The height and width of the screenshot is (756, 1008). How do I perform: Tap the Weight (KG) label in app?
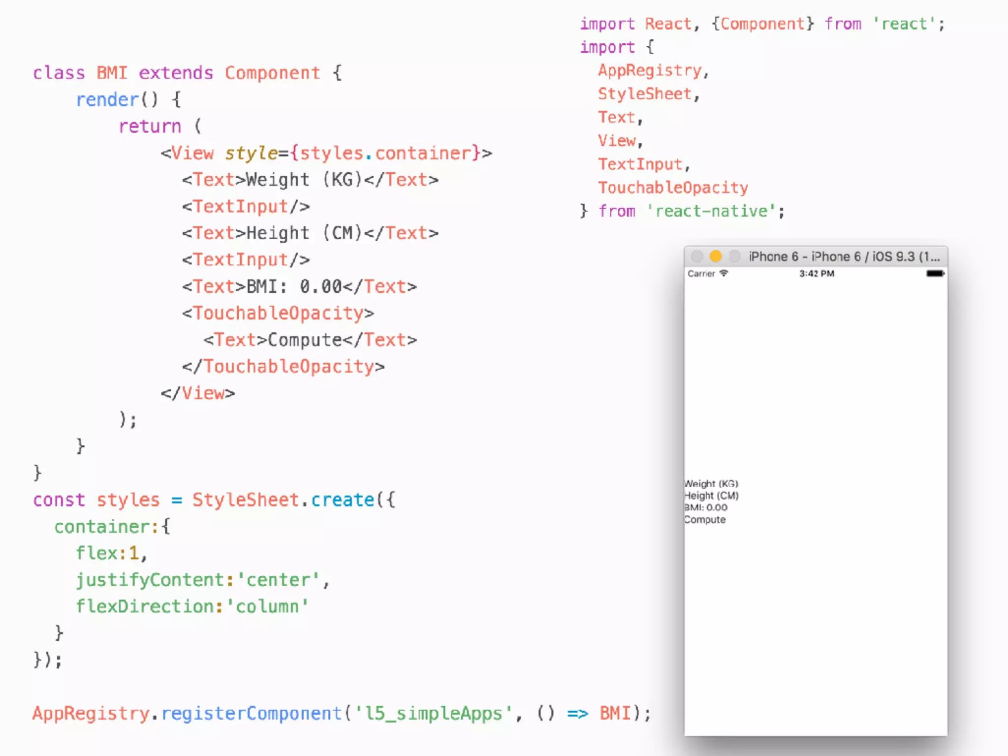[712, 484]
